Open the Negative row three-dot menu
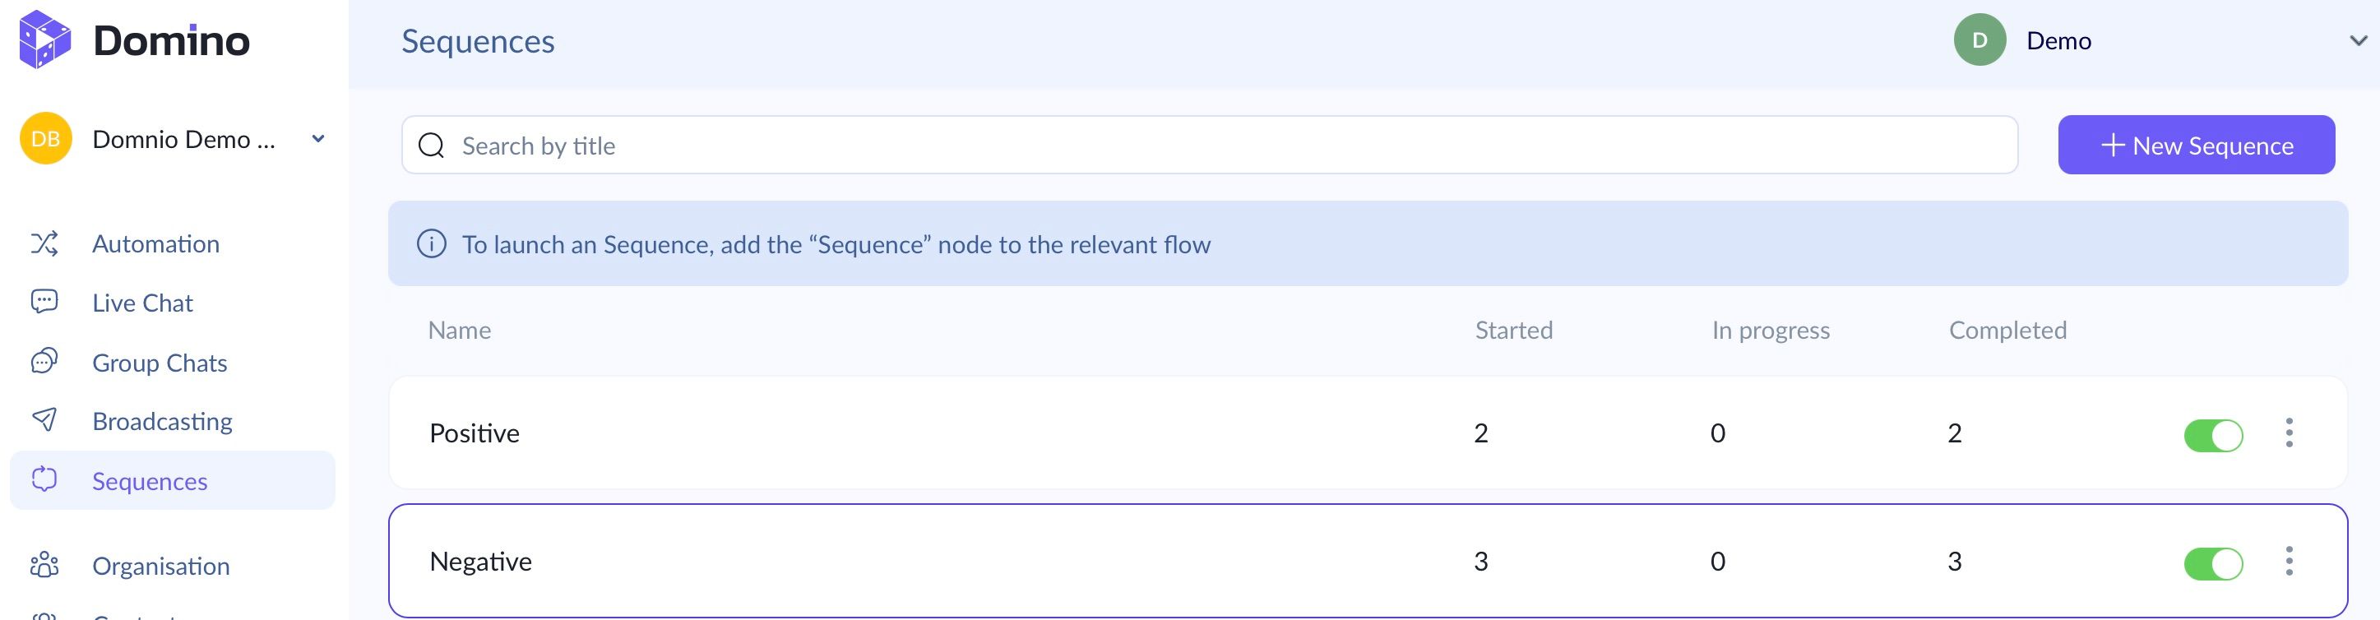Viewport: 2380px width, 620px height. click(x=2290, y=561)
